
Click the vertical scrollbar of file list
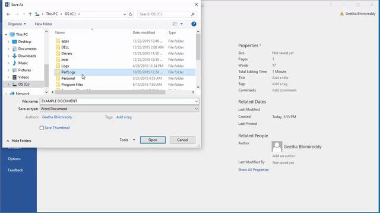[198, 47]
